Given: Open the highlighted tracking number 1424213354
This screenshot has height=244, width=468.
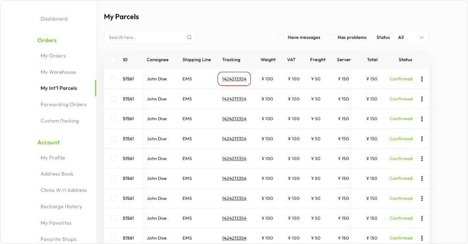Looking at the screenshot, I should point(234,79).
